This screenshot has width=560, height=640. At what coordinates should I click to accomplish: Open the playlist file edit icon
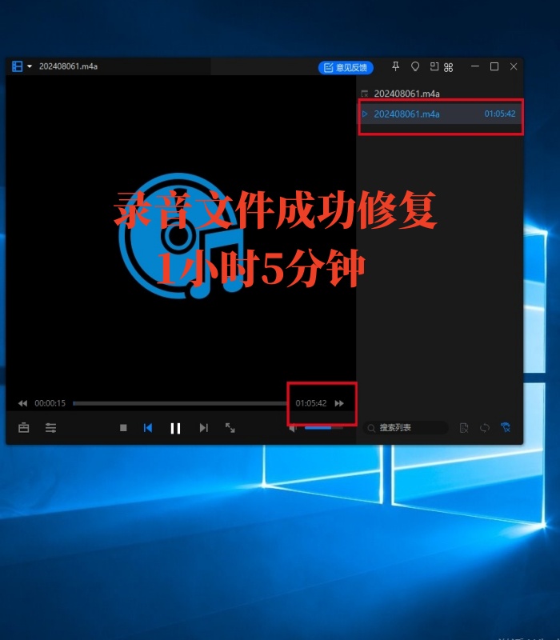[464, 428]
